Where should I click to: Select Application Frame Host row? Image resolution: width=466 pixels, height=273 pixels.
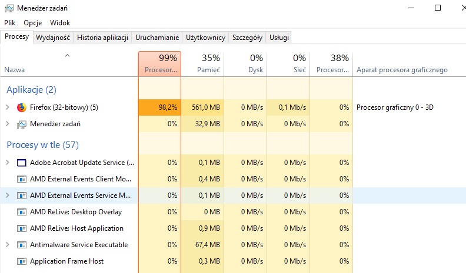[233, 261]
